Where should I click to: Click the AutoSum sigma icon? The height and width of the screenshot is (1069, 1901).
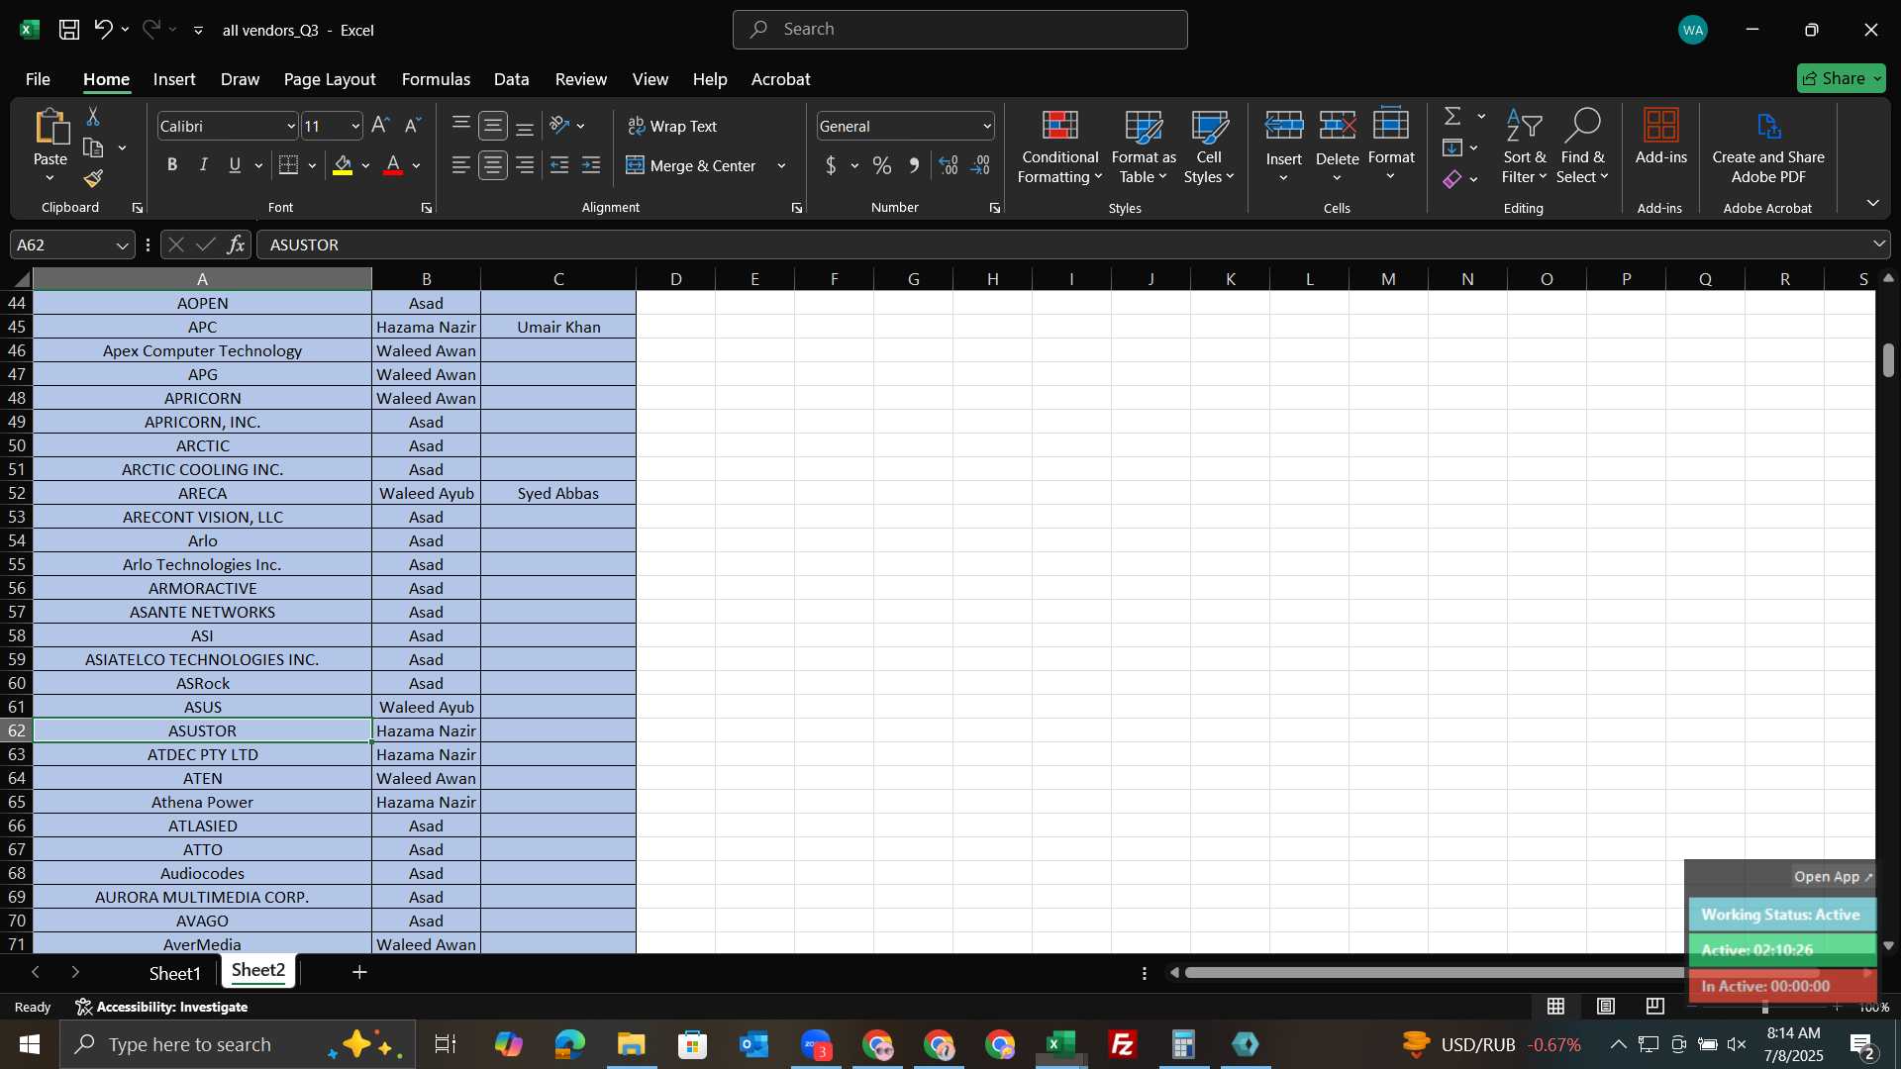(x=1452, y=117)
